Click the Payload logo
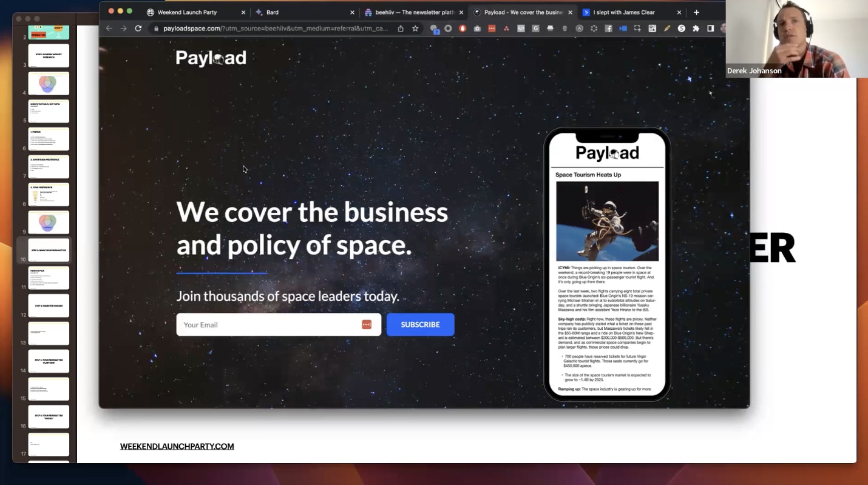Viewport: 868px width, 485px height. 211,58
